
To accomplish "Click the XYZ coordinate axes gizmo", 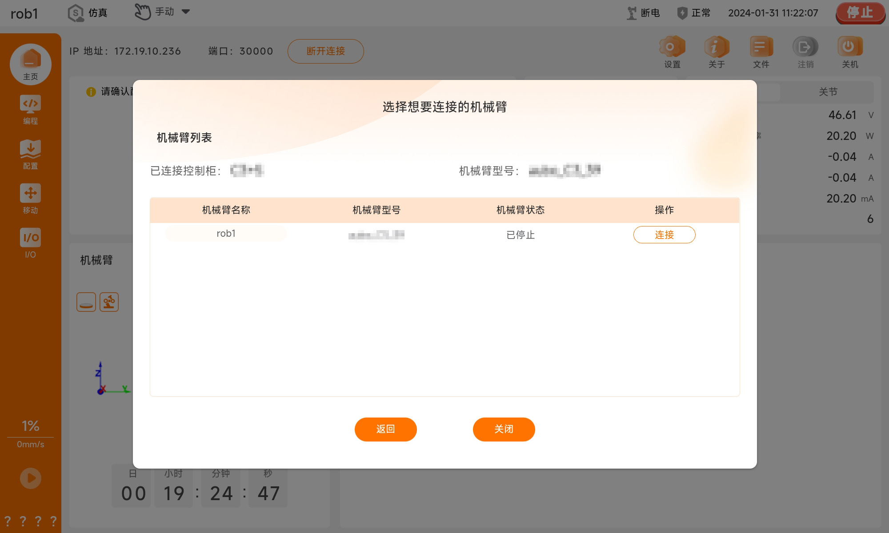I will pos(113,378).
